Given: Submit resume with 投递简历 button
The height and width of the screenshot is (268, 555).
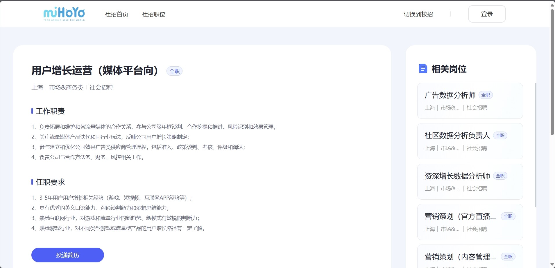Looking at the screenshot, I should pos(67,255).
